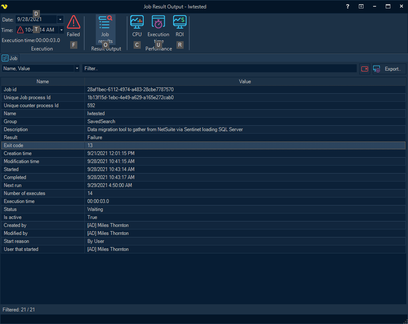408x324 pixels.
Task: Expand the Time dropdown arrow
Action: [61, 30]
